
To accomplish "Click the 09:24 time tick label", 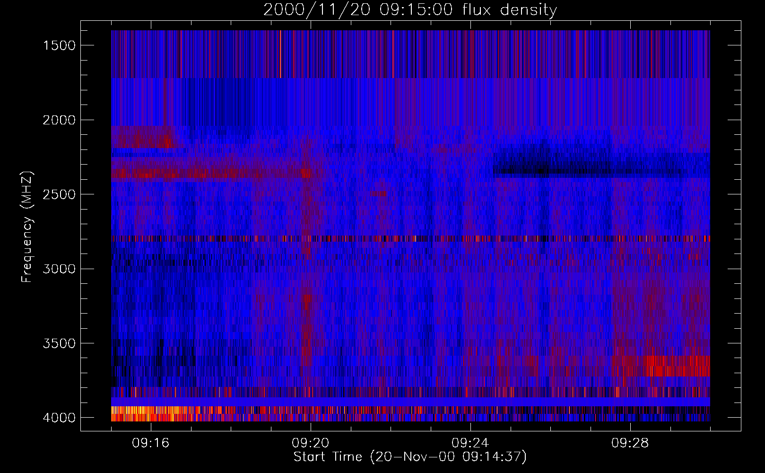I will (470, 443).
